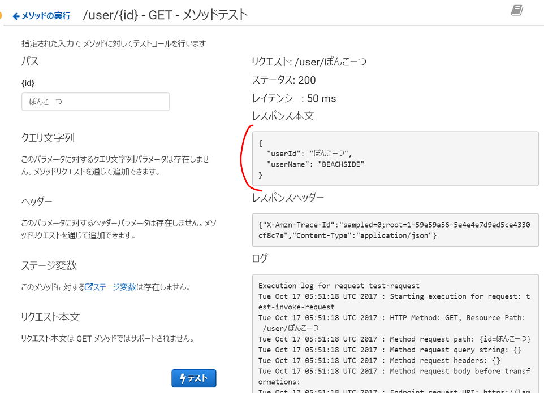The width and height of the screenshot is (544, 393).
Task: Click the レスポンスヘッダー heading
Action: [x=288, y=198]
